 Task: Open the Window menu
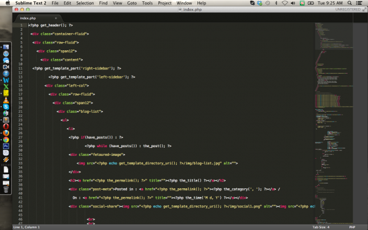tap(184, 3)
